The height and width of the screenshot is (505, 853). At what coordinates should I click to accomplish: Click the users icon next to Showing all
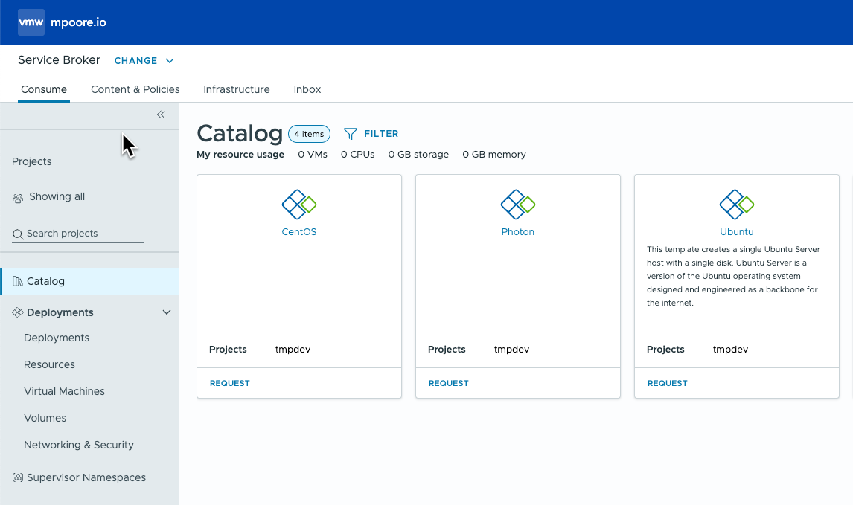pos(16,196)
